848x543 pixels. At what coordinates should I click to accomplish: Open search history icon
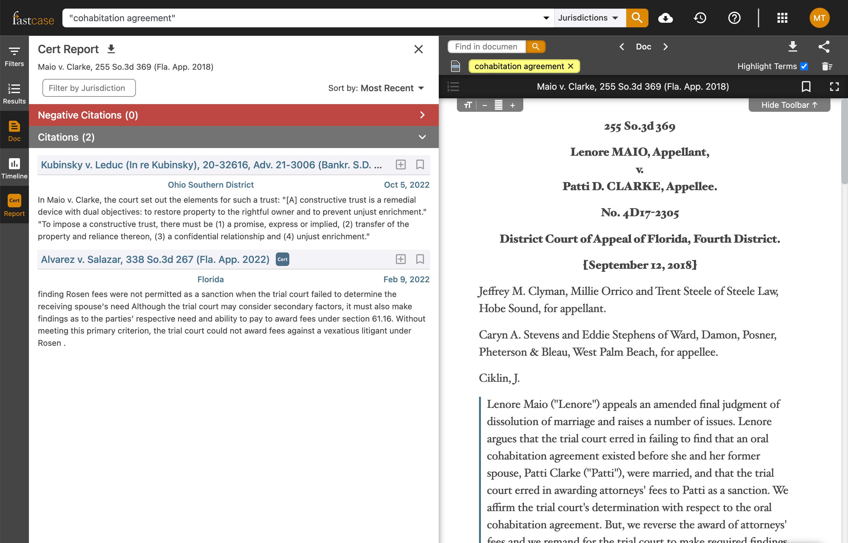[700, 18]
